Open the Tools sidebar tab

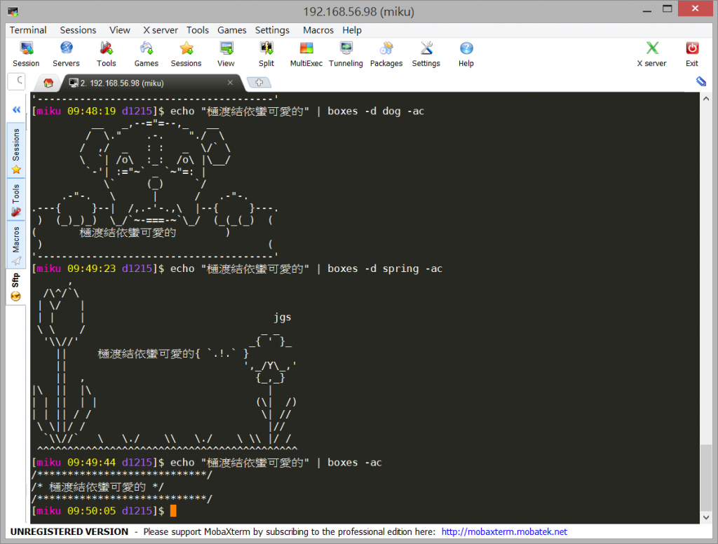click(x=16, y=199)
